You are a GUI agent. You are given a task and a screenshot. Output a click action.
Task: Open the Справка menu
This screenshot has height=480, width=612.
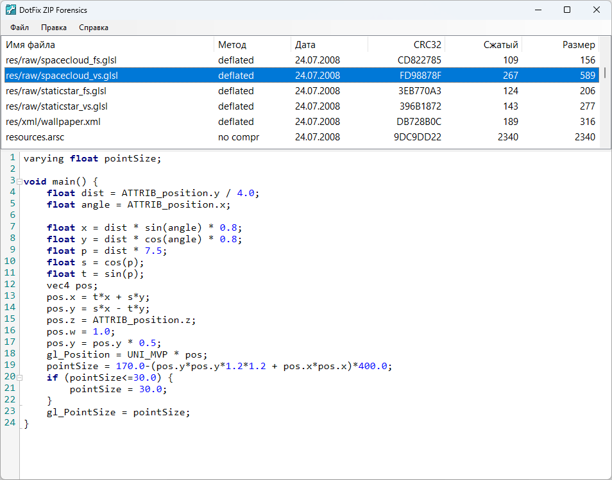(94, 28)
